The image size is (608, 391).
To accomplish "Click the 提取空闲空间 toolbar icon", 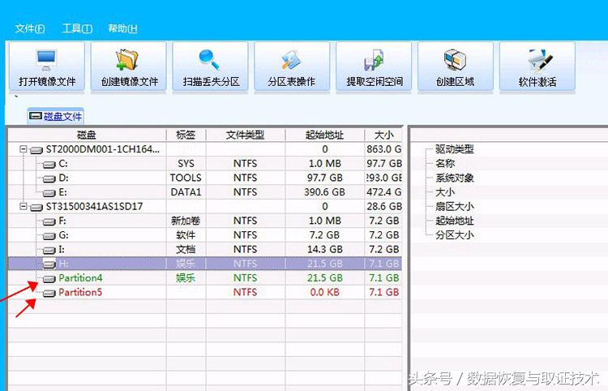I will tap(374, 60).
